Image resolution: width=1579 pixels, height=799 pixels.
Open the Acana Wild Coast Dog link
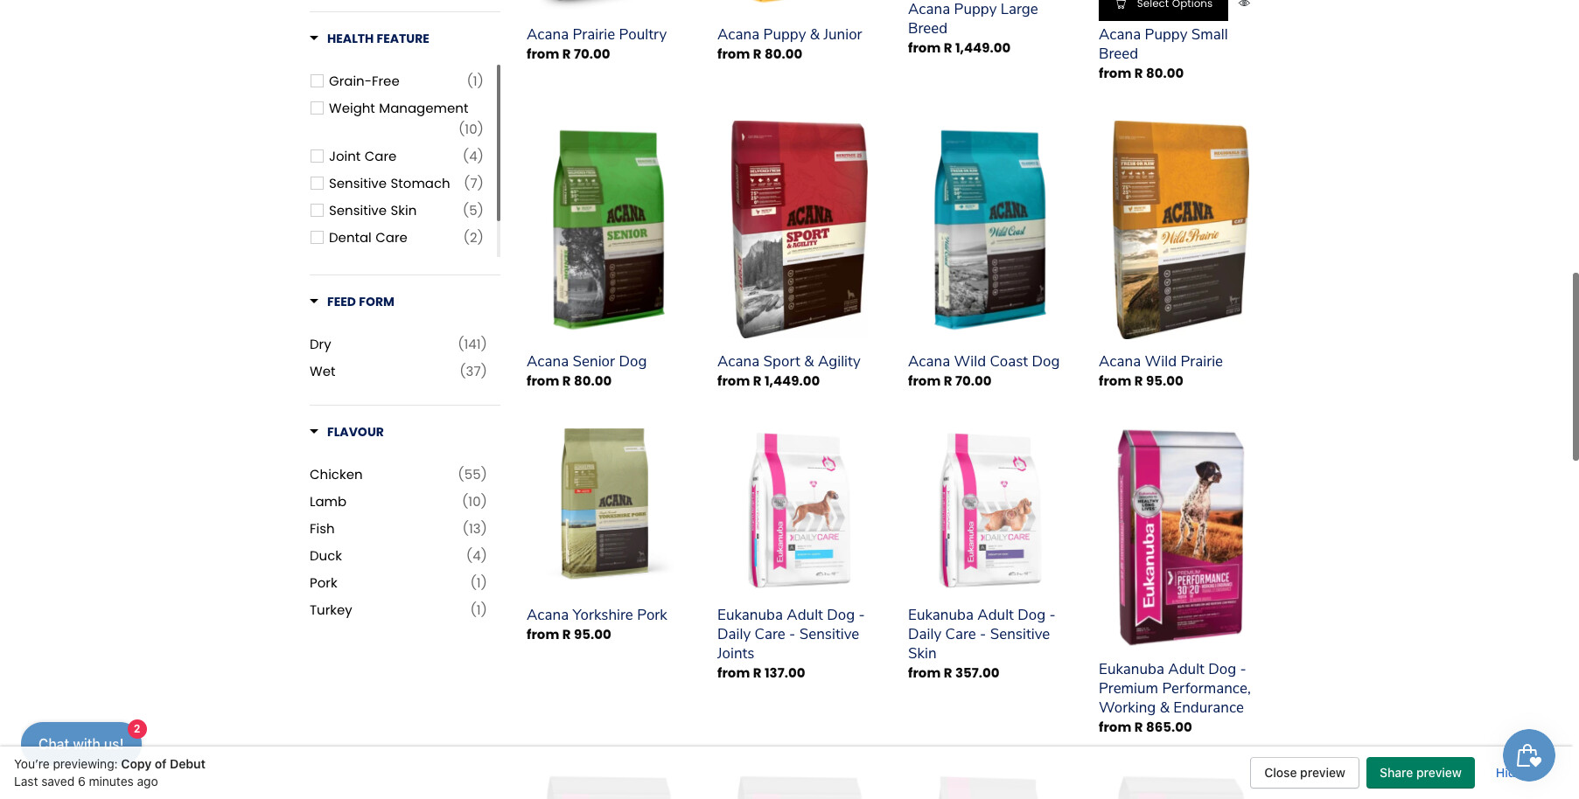click(x=983, y=361)
